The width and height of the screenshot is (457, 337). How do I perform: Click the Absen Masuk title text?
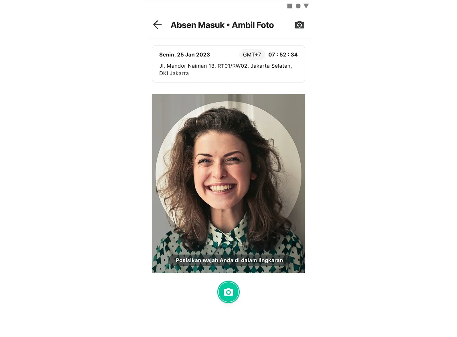(x=198, y=25)
